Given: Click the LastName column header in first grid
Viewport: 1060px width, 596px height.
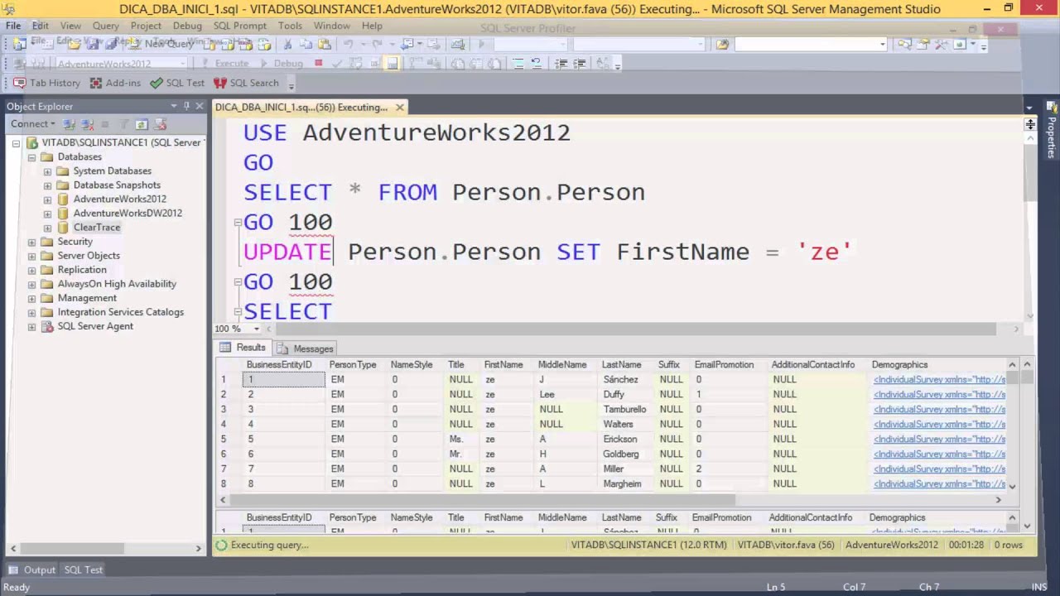Looking at the screenshot, I should pos(621,364).
